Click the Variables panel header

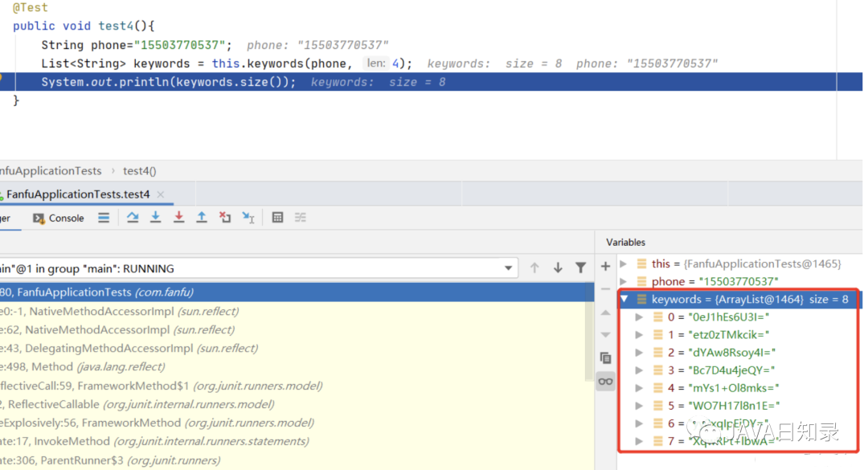625,243
